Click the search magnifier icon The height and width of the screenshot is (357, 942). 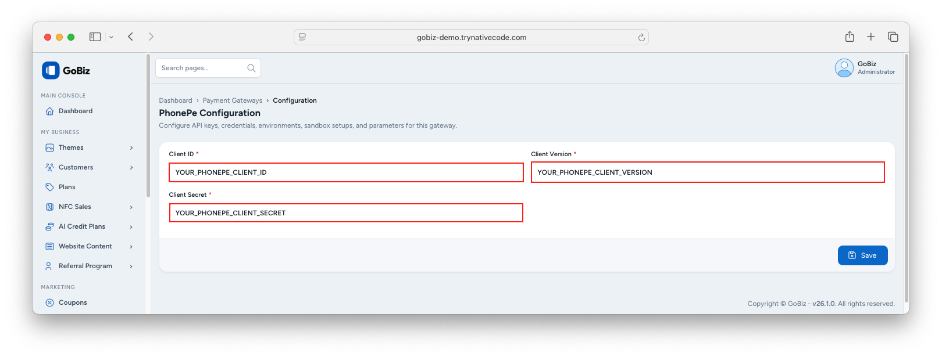(251, 68)
